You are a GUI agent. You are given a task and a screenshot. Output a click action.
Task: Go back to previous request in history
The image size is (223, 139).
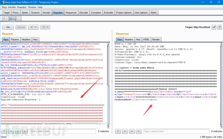coord(32,27)
